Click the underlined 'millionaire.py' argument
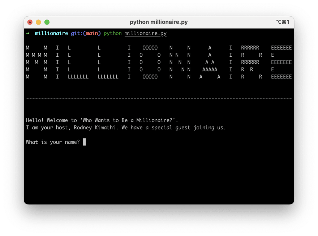Viewport: 318px width, 236px height. pos(145,34)
